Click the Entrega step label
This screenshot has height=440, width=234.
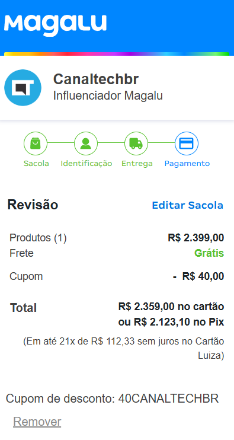click(x=137, y=164)
